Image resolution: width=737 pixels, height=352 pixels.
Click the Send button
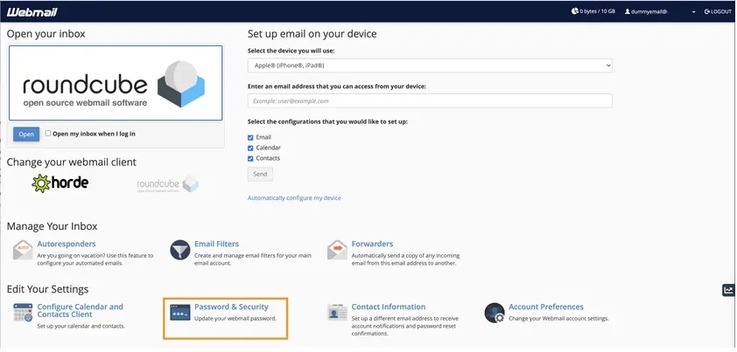pyautogui.click(x=260, y=174)
